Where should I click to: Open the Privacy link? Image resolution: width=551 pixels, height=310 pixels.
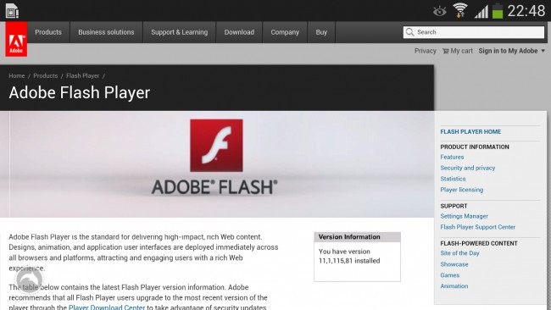[426, 51]
